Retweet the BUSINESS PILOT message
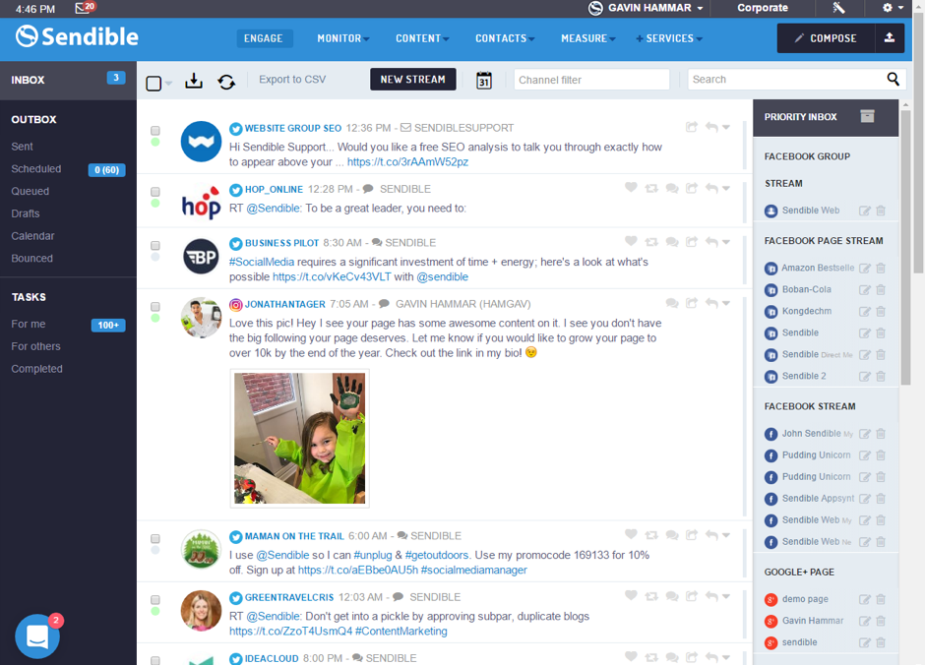 click(651, 242)
